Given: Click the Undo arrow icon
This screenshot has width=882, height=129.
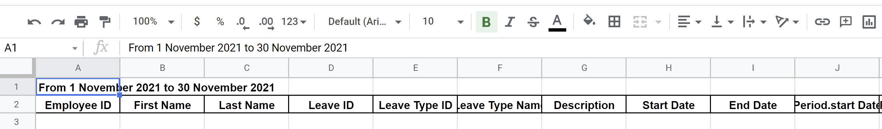Looking at the screenshot, I should 34,22.
